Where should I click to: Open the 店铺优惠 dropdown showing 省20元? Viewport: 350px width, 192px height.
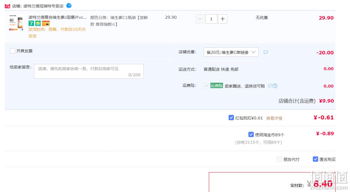[x=231, y=52]
